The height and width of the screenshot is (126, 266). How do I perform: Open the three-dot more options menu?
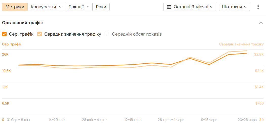tap(258, 7)
